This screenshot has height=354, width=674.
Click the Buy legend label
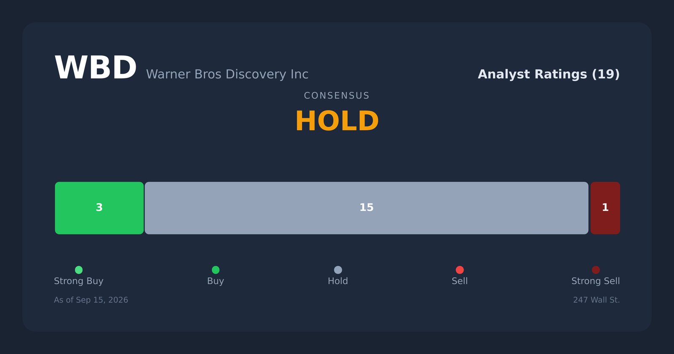[216, 281]
